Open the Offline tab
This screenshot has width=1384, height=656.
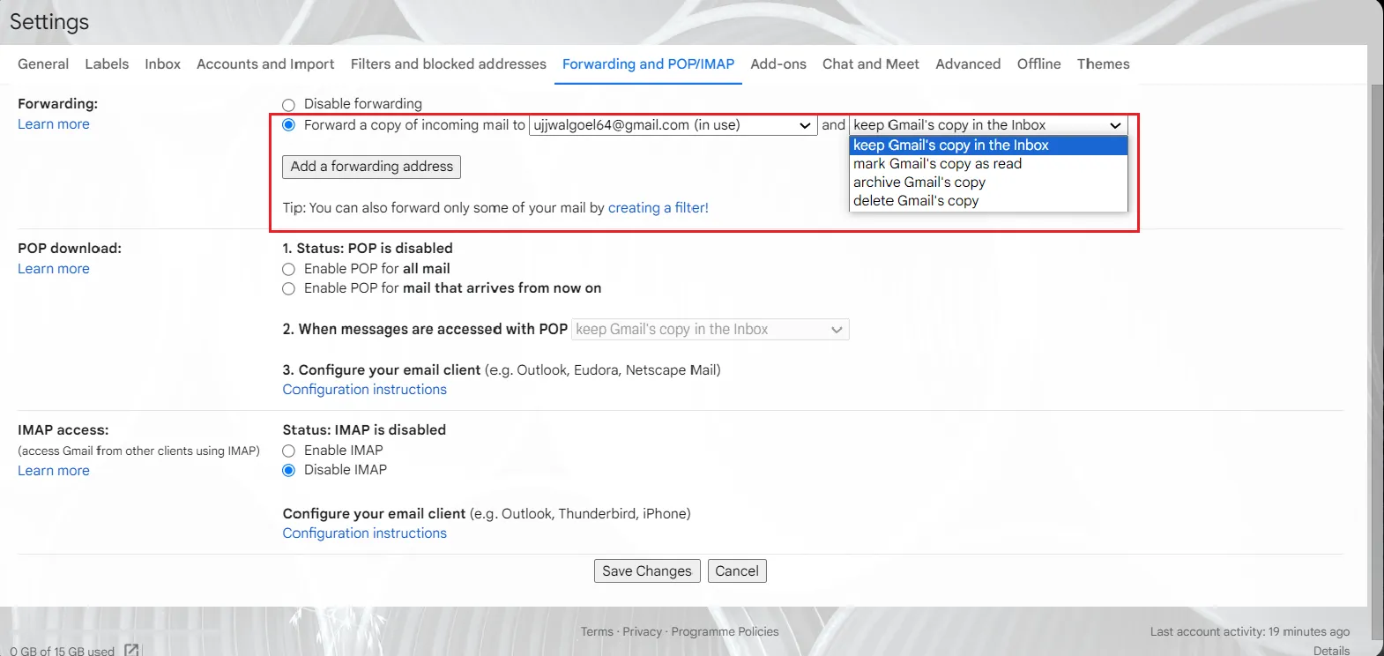click(1038, 64)
